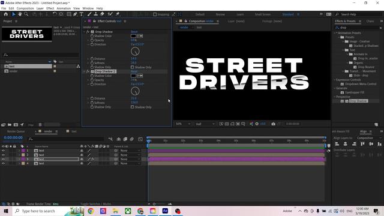Screen dimensions: 384x216
Task: Open the Parent None dropdown for layer 4
Action: (130, 163)
